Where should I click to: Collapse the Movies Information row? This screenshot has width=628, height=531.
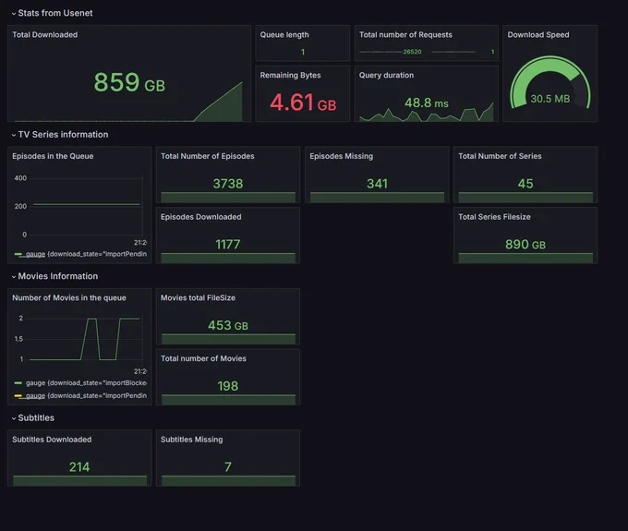click(54, 276)
